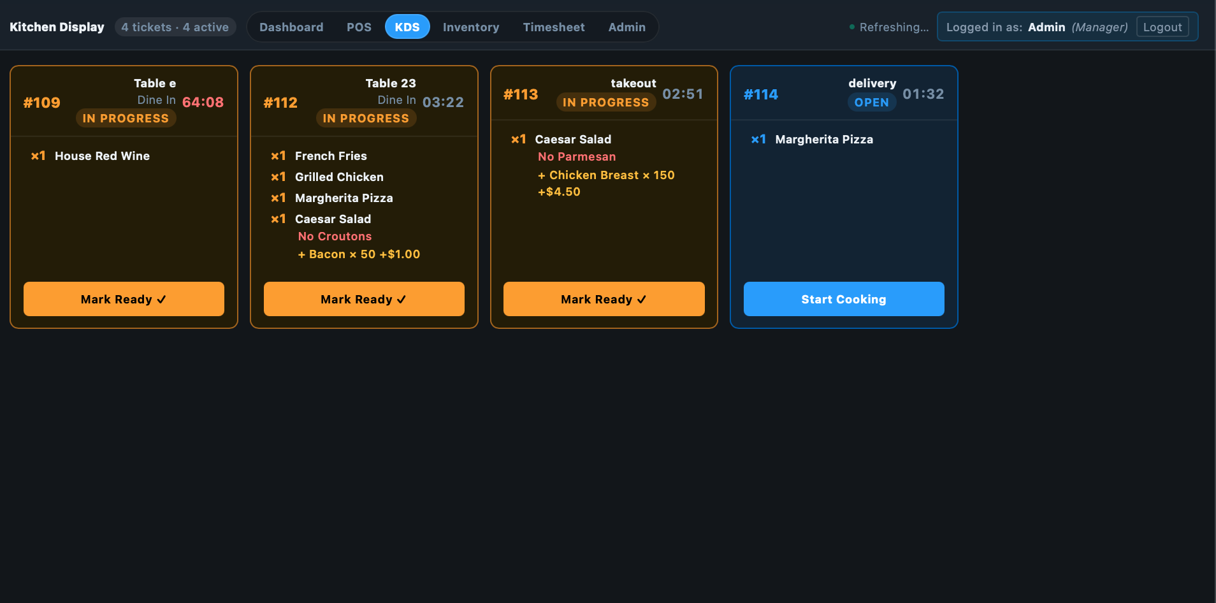
Task: Switch to the POS tab
Action: (x=359, y=27)
